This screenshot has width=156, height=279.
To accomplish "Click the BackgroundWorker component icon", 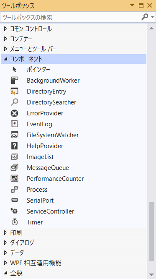I will pos(14,81).
